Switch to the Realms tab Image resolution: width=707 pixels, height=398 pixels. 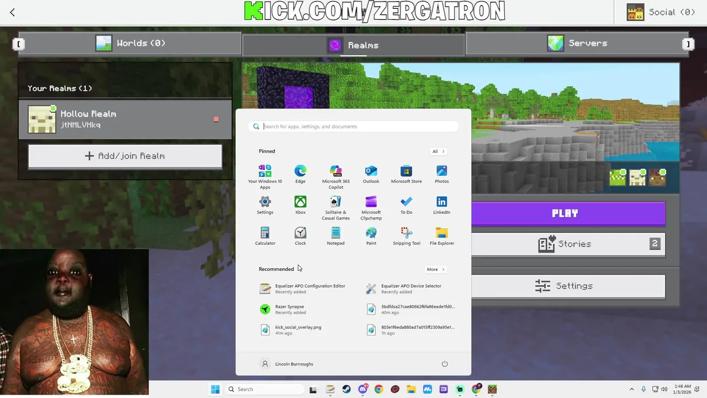(x=353, y=45)
